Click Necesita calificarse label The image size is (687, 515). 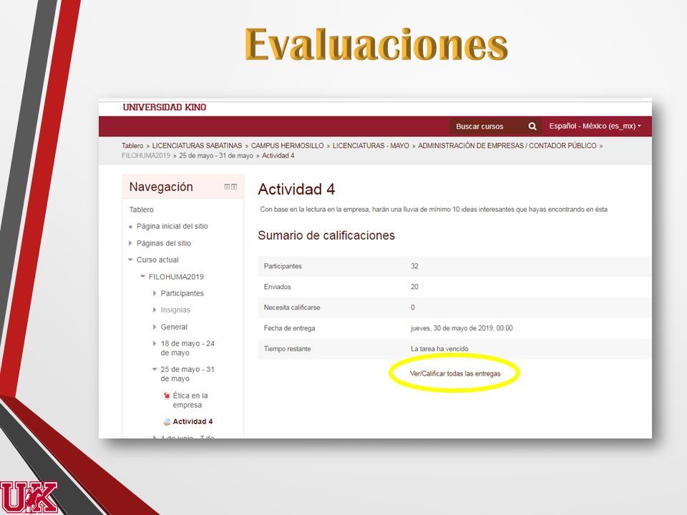coord(292,308)
